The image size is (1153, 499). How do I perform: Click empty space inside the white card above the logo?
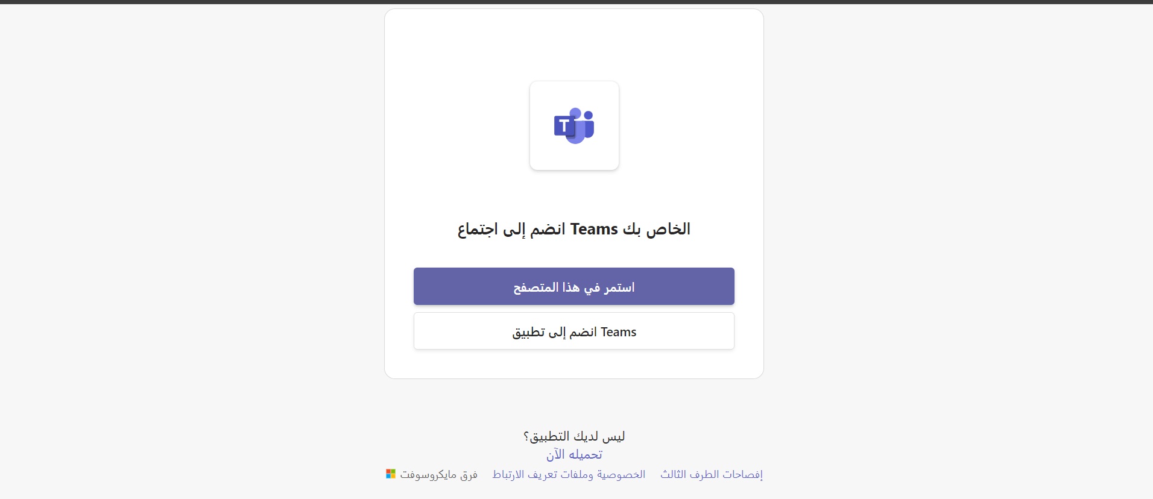click(574, 45)
